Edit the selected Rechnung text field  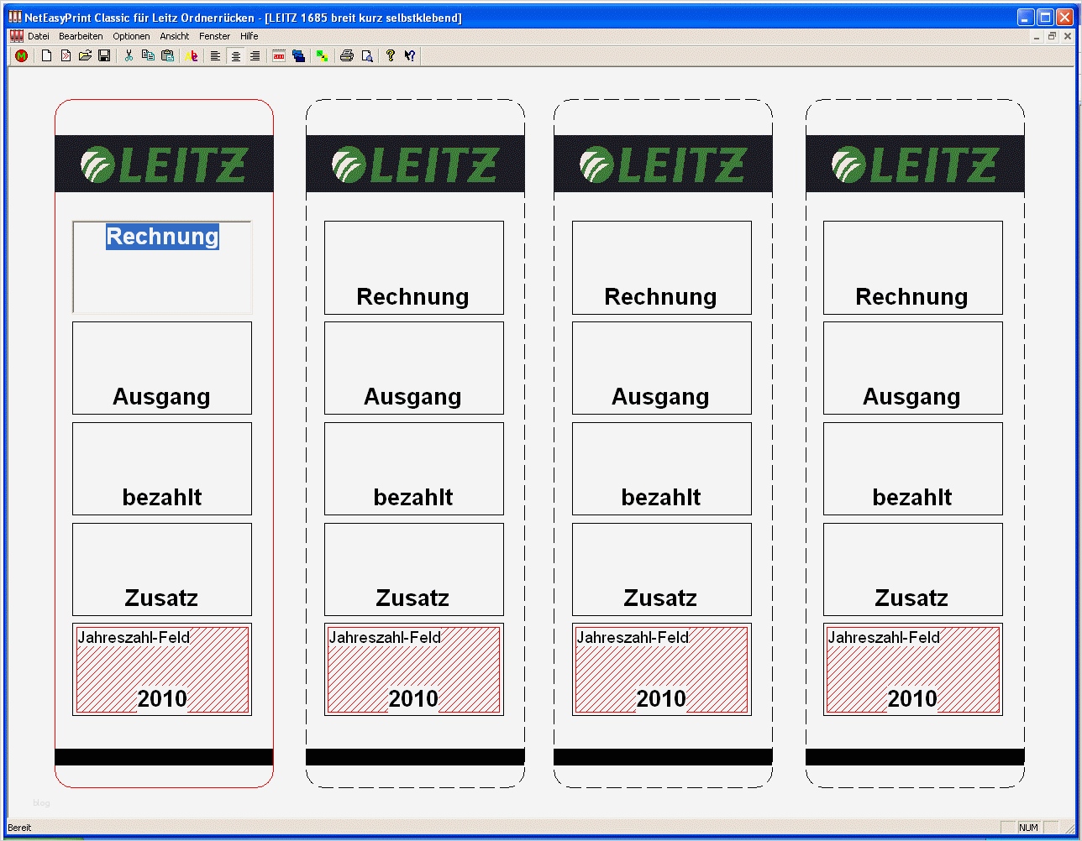(161, 237)
